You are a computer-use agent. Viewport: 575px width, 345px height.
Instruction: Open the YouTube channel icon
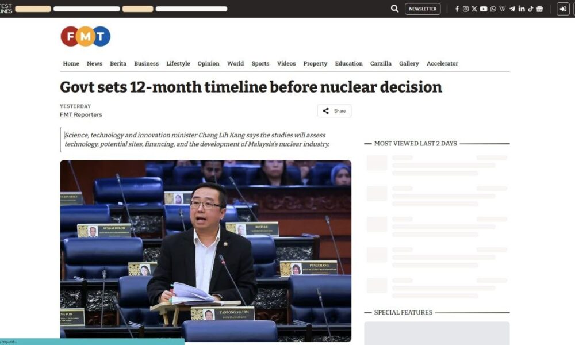coord(484,9)
